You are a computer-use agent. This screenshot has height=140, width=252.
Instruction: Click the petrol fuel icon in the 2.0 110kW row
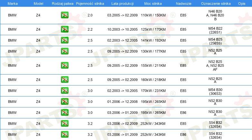pos(65,15)
